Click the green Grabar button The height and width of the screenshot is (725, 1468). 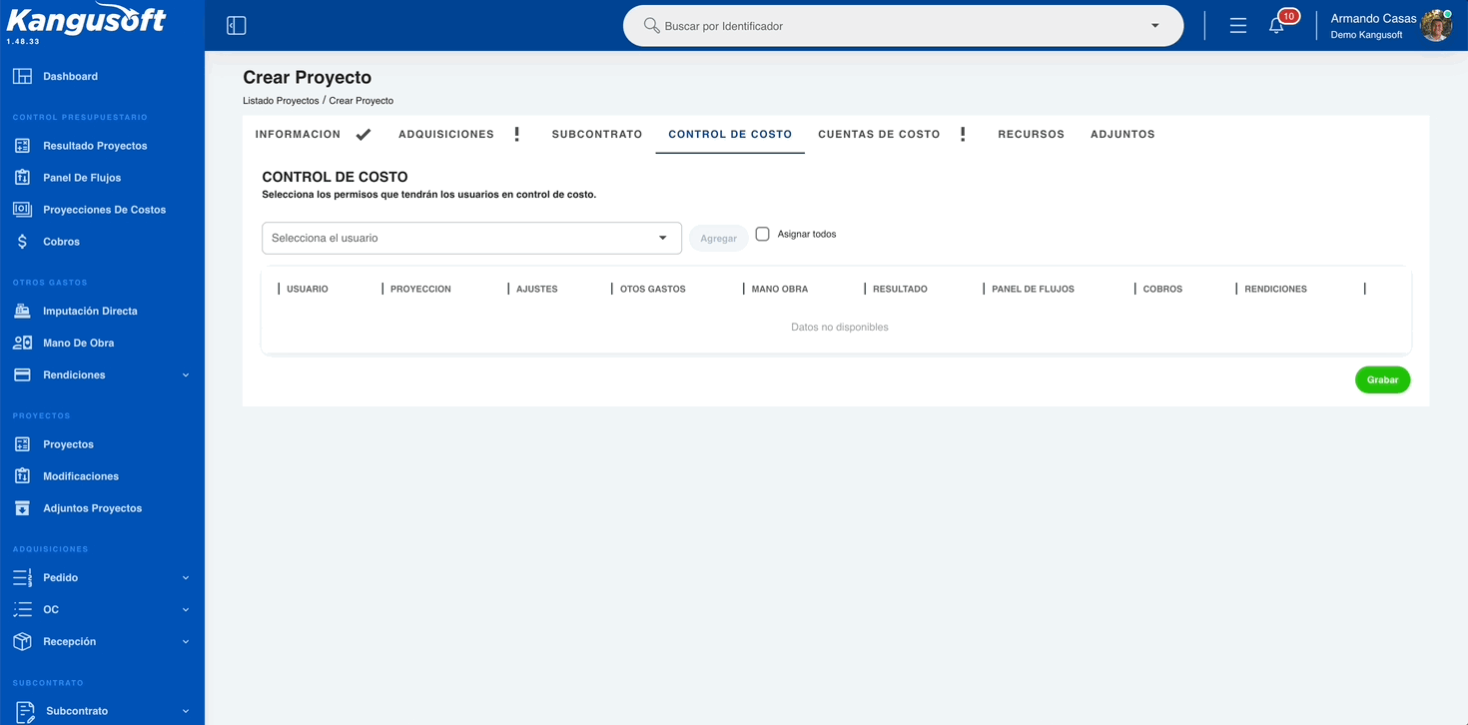1382,379
